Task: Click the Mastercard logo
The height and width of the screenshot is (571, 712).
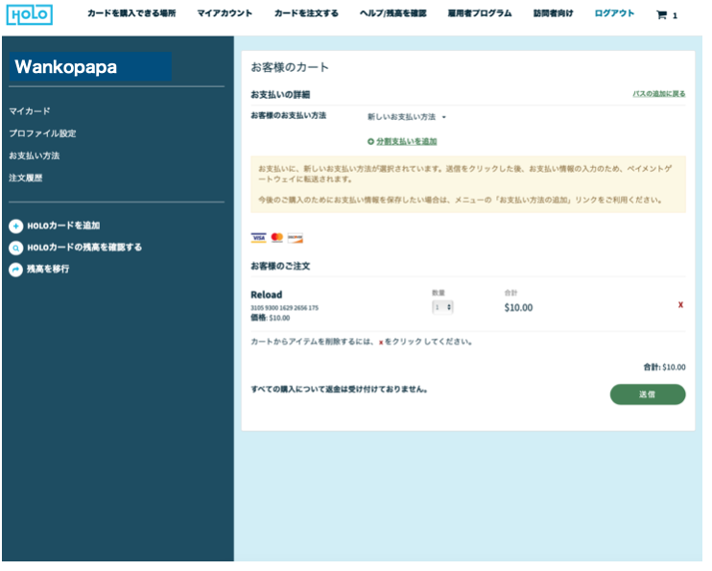Action: pyautogui.click(x=277, y=238)
